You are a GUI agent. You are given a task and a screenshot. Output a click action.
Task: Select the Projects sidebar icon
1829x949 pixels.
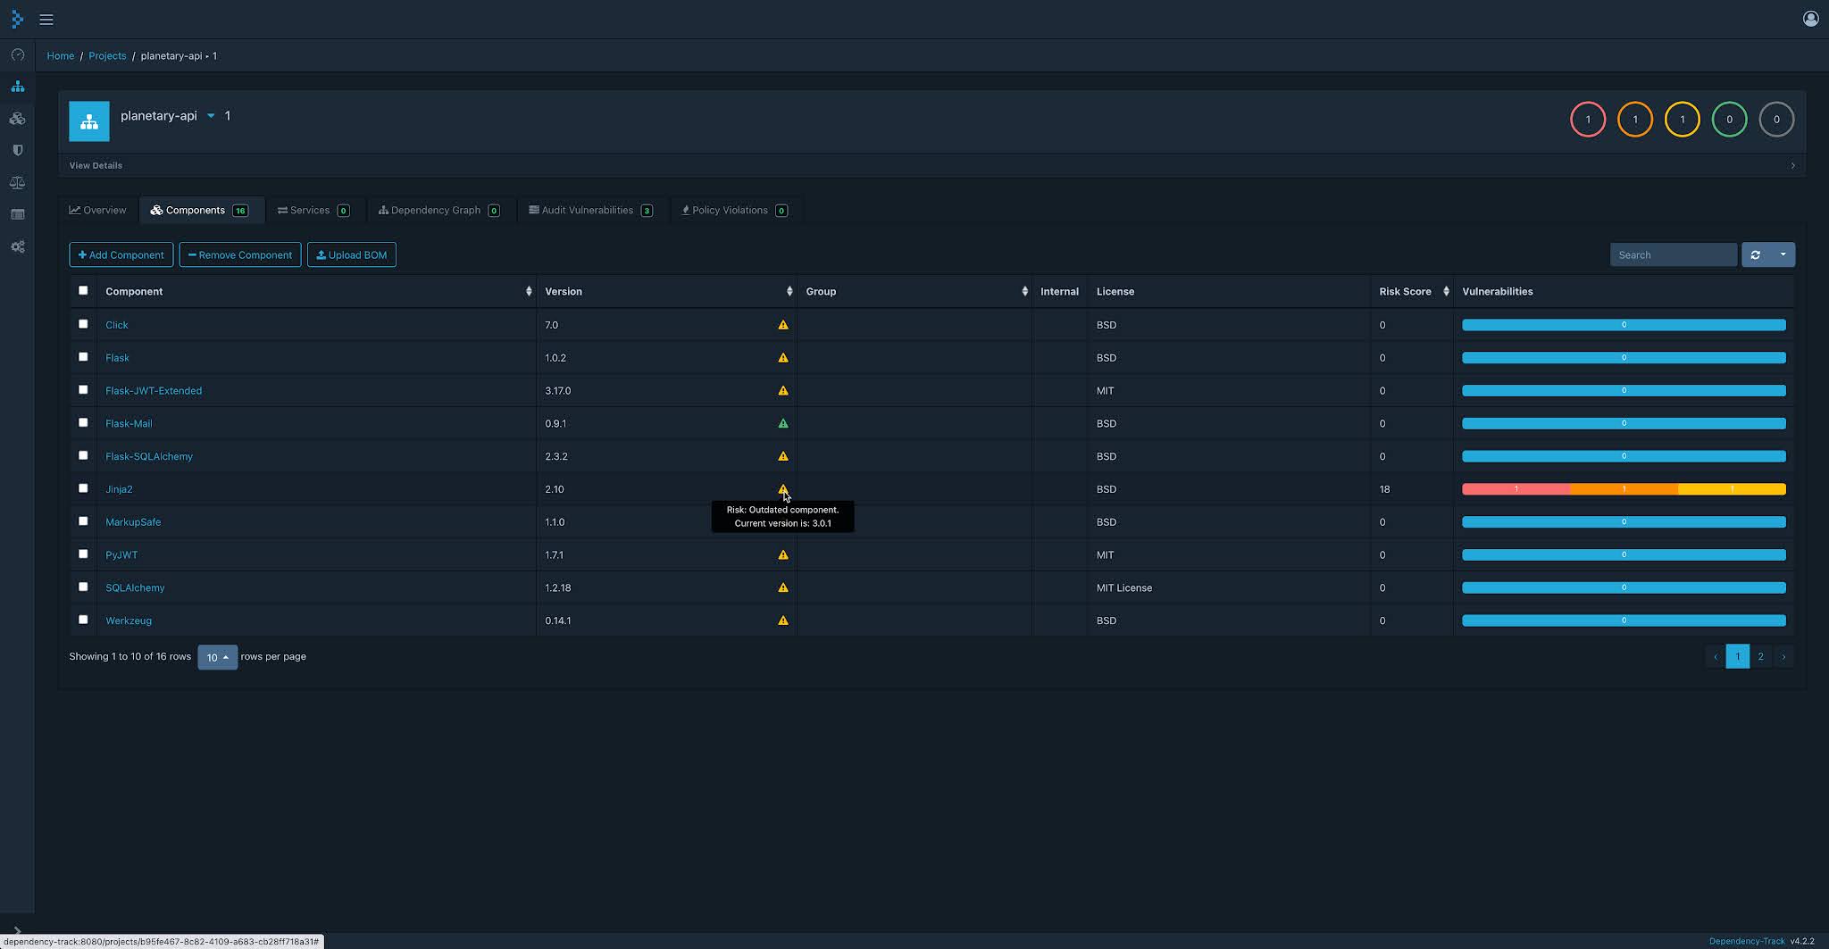[18, 87]
